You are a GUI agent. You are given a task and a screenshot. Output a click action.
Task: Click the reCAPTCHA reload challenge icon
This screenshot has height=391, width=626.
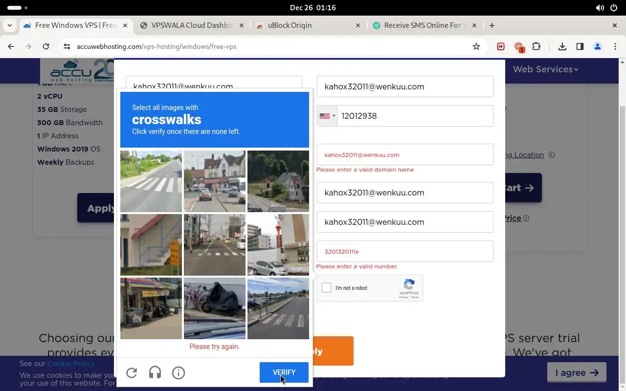click(132, 373)
